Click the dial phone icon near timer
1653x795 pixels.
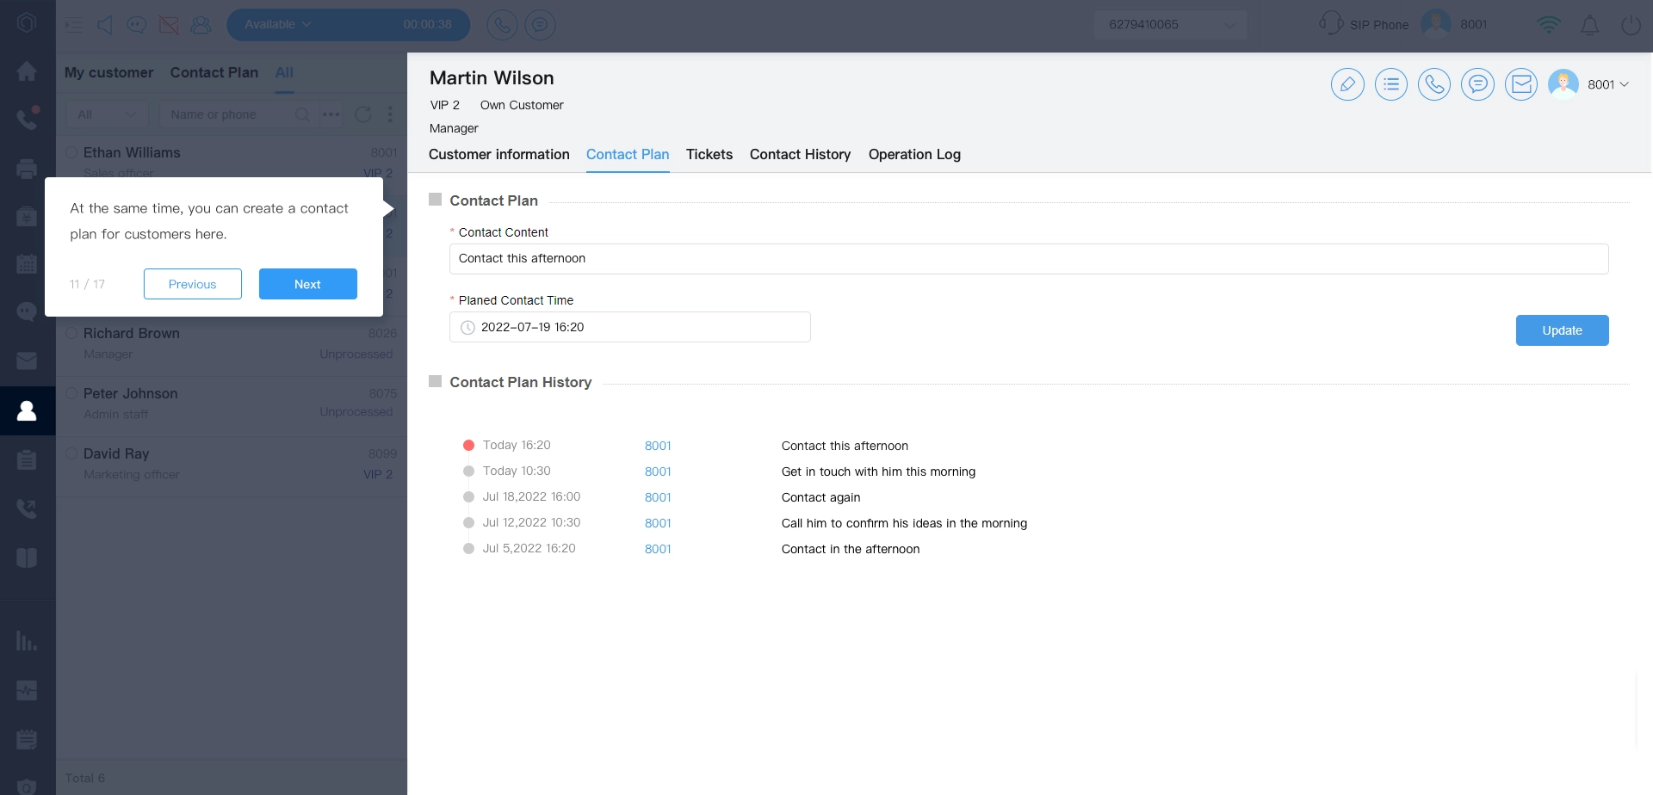[502, 25]
